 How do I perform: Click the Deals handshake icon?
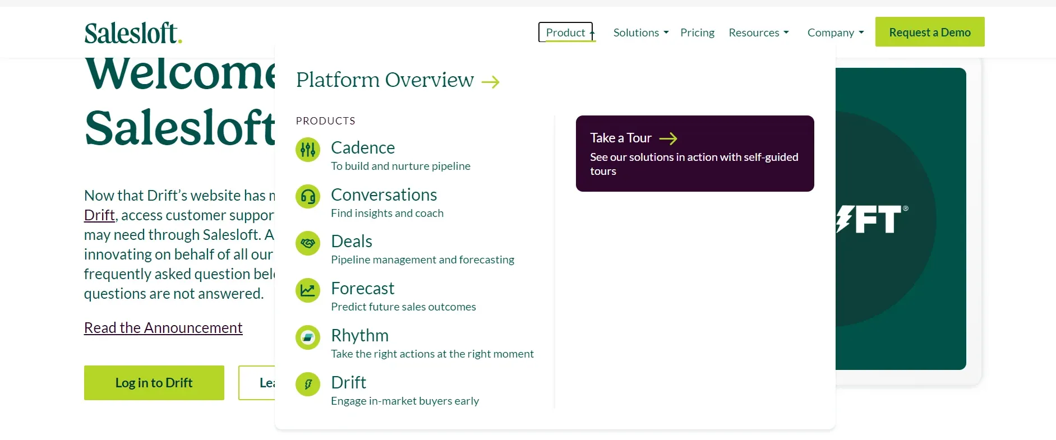coord(308,243)
